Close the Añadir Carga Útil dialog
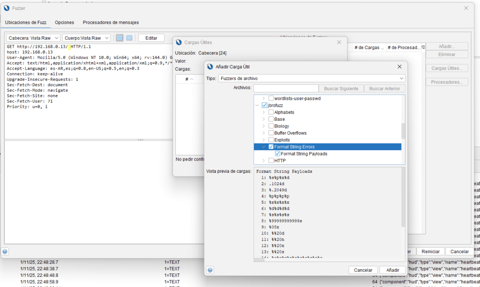Image resolution: width=480 pixels, height=287 pixels. (x=399, y=67)
